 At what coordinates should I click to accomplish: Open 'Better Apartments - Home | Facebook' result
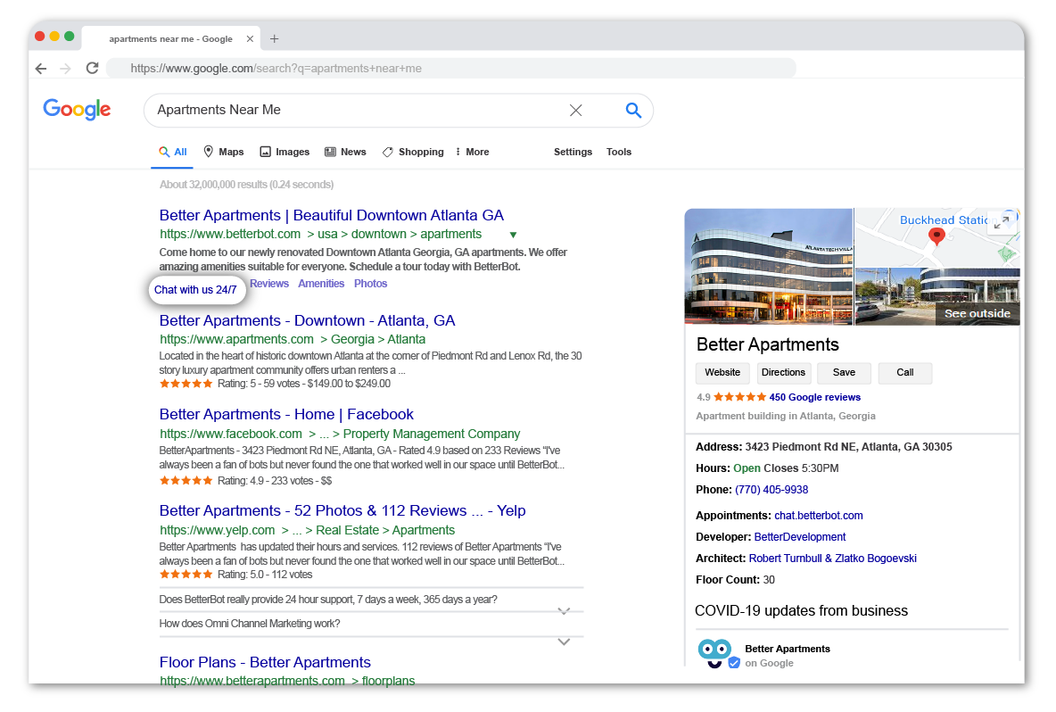(x=286, y=414)
